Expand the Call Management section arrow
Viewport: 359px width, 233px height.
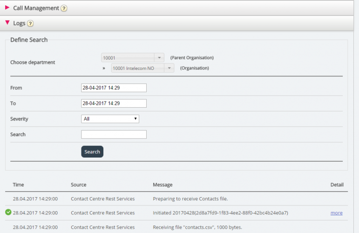pos(7,8)
